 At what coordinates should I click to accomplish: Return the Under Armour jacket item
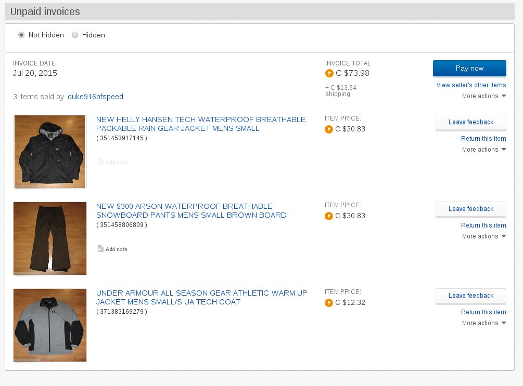point(483,312)
